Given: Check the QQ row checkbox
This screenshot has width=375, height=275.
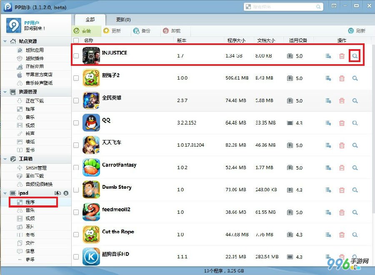Looking at the screenshot, I should pyautogui.click(x=76, y=122).
